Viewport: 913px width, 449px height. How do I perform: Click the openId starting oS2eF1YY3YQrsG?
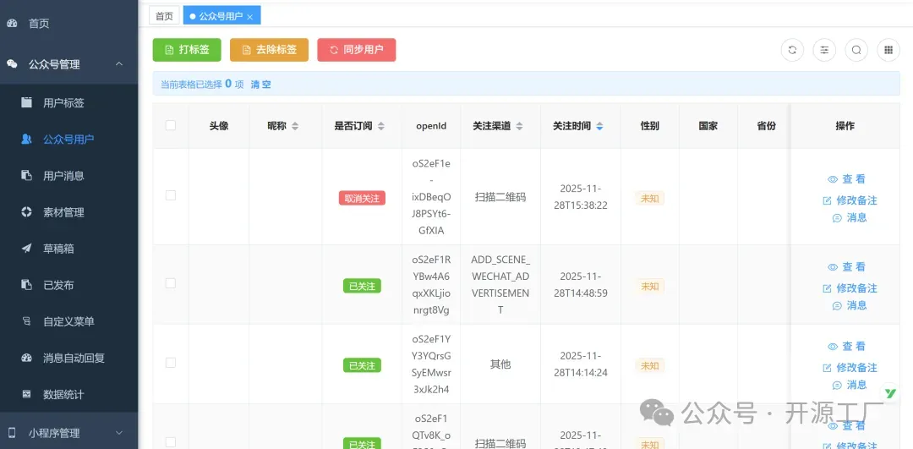[431, 364]
